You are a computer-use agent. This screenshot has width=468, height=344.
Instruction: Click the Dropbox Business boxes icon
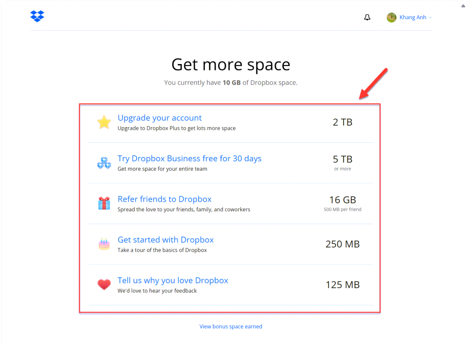104,163
